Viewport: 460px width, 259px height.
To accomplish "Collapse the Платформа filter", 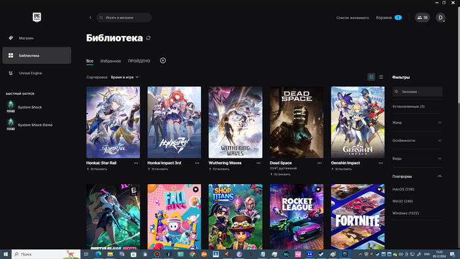I will click(417, 176).
